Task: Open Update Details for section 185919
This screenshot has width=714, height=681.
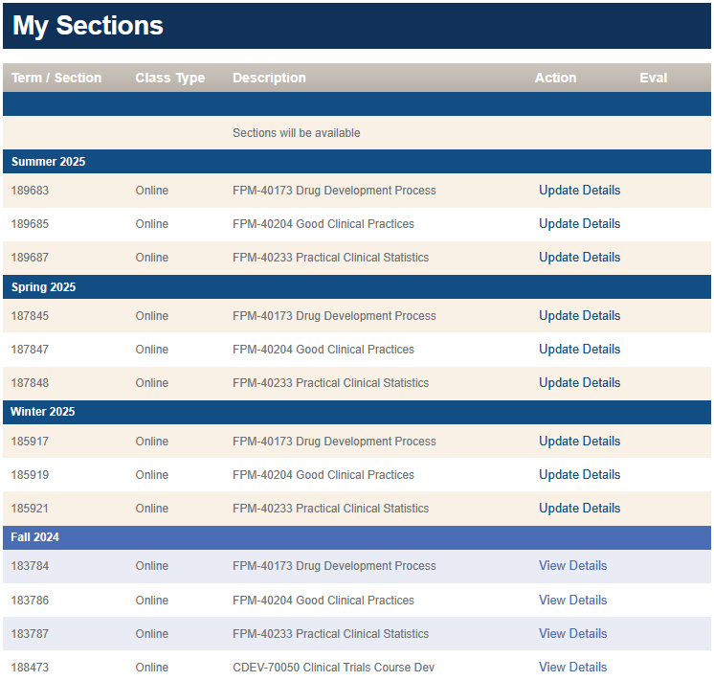Action: (579, 475)
